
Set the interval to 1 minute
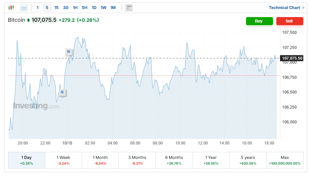(x=37, y=7)
